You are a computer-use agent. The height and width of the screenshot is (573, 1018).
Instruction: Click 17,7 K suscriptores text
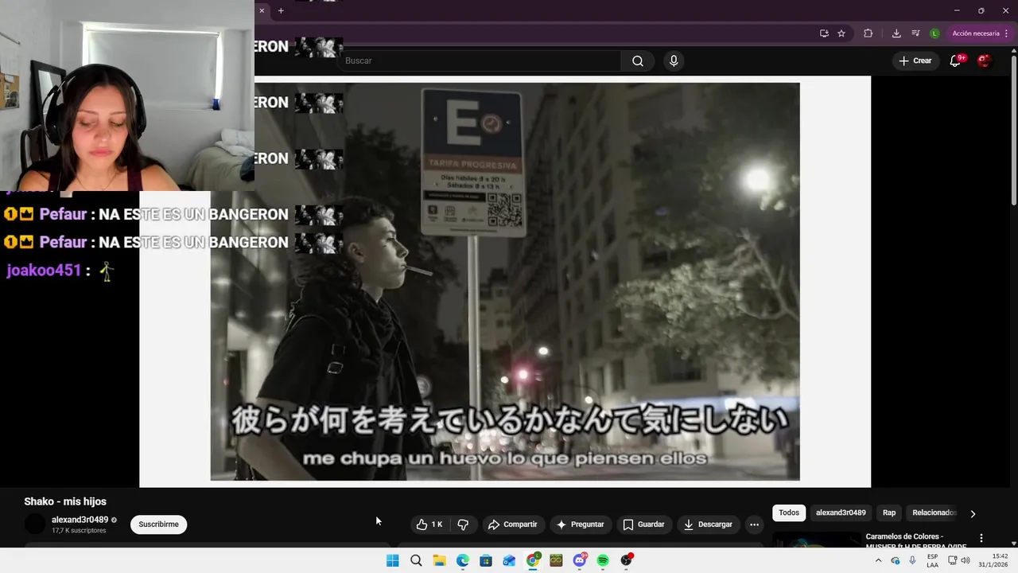tap(79, 530)
